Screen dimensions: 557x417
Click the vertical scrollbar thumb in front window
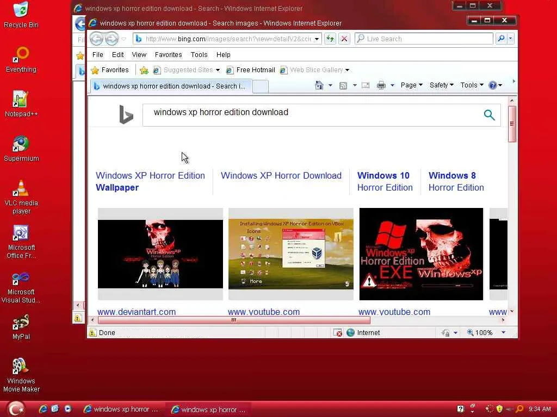click(x=512, y=124)
